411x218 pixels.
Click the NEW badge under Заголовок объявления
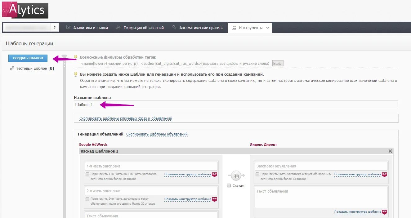[384, 174]
